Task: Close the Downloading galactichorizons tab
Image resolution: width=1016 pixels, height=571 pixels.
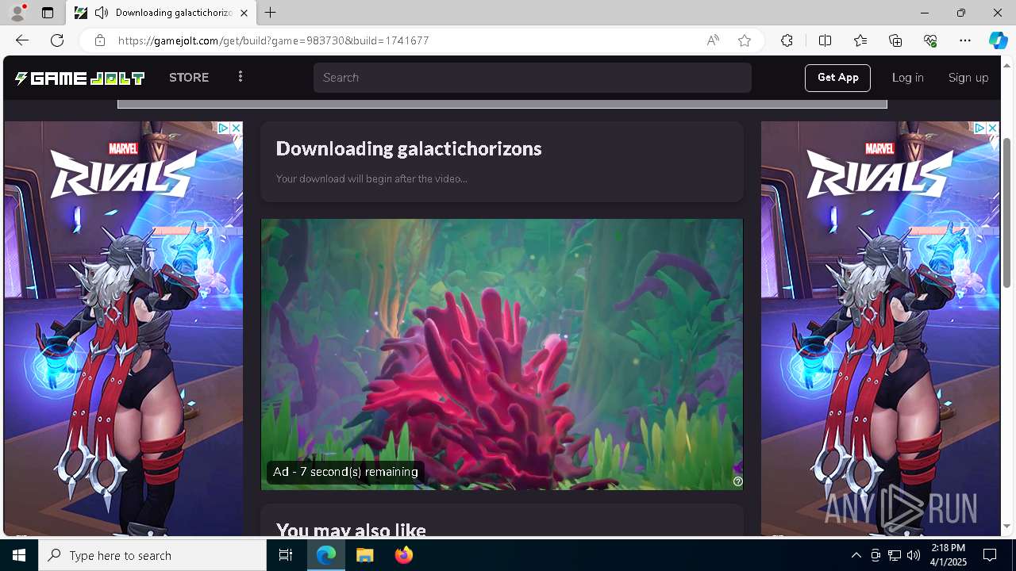Action: coord(244,13)
